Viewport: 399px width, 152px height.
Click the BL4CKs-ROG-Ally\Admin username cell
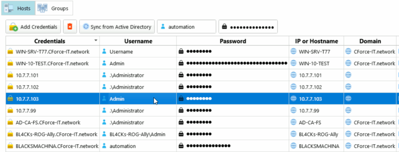(x=138, y=134)
